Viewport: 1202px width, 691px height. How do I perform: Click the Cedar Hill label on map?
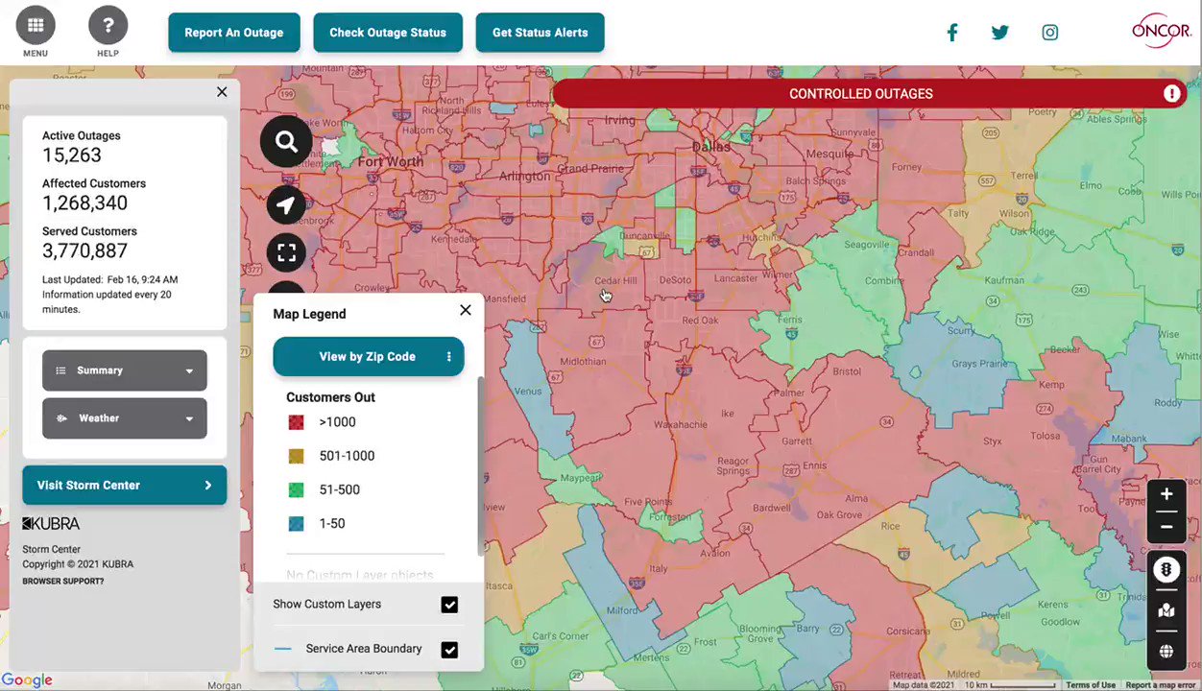615,281
